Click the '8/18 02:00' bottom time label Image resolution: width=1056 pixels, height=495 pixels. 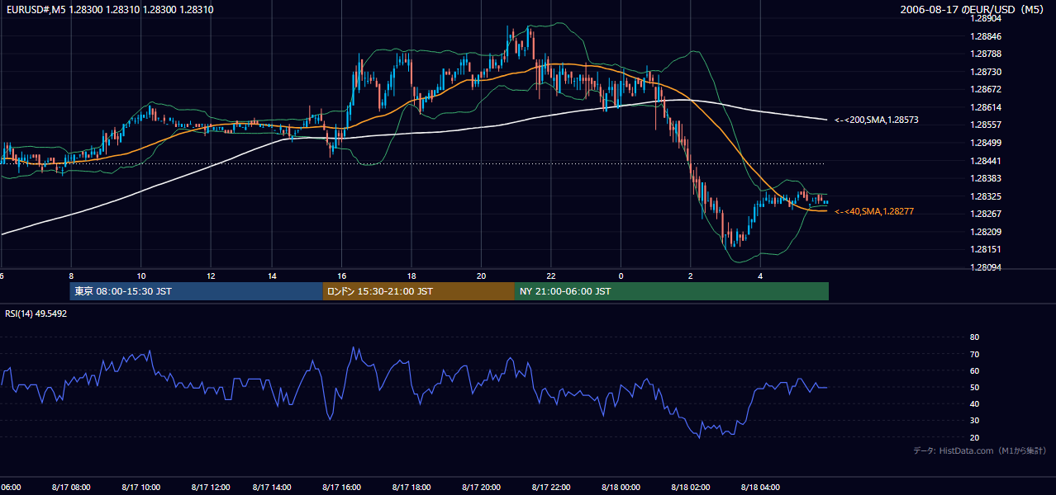(x=691, y=487)
